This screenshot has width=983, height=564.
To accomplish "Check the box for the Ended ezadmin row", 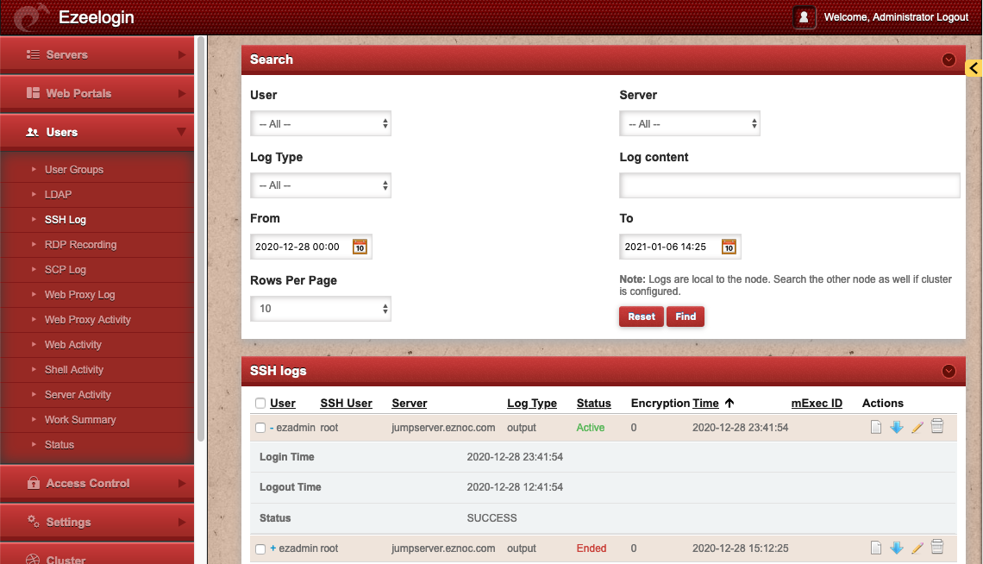I will (260, 548).
